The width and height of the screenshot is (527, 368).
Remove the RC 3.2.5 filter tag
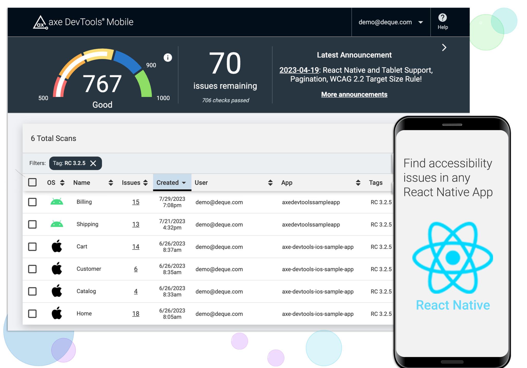click(x=93, y=163)
